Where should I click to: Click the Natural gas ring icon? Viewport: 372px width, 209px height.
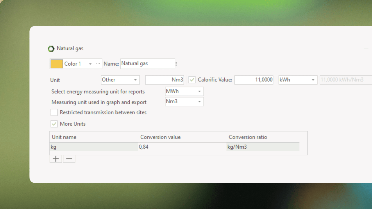pyautogui.click(x=51, y=49)
